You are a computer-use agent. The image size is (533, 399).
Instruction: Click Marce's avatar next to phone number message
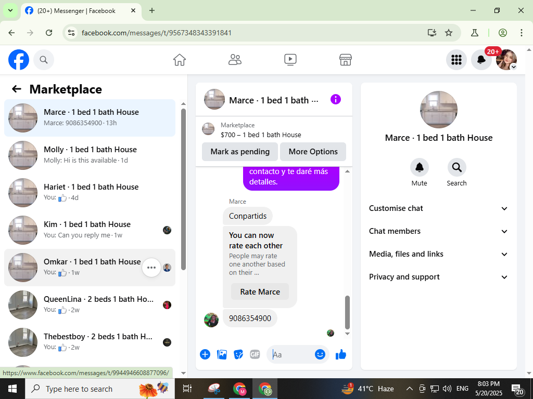[211, 320]
